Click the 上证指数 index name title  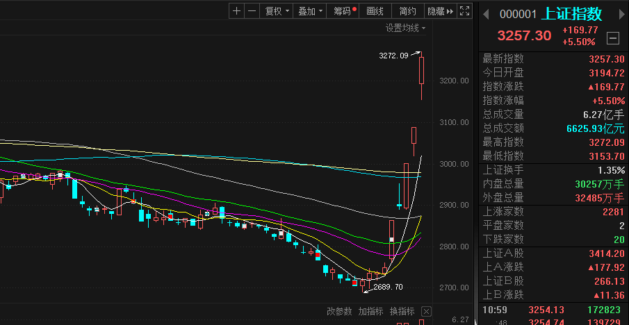click(573, 15)
